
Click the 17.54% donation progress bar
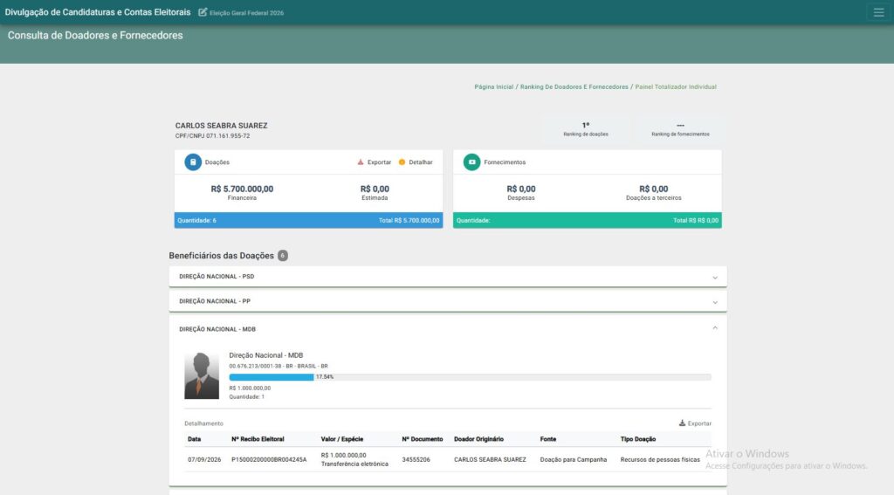pyautogui.click(x=470, y=377)
